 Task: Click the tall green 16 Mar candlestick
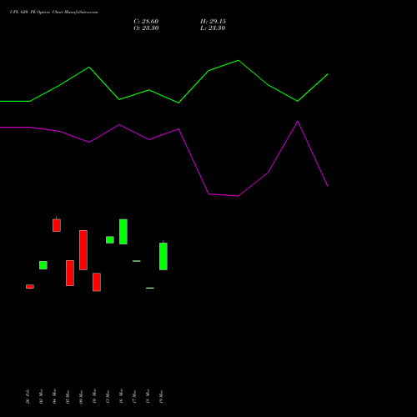pyautogui.click(x=123, y=232)
